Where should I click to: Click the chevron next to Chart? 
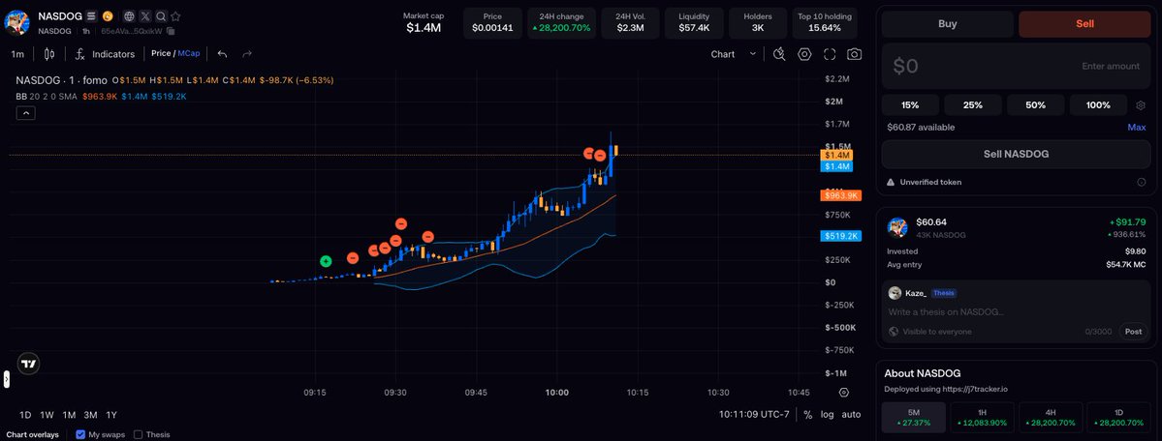tap(753, 54)
